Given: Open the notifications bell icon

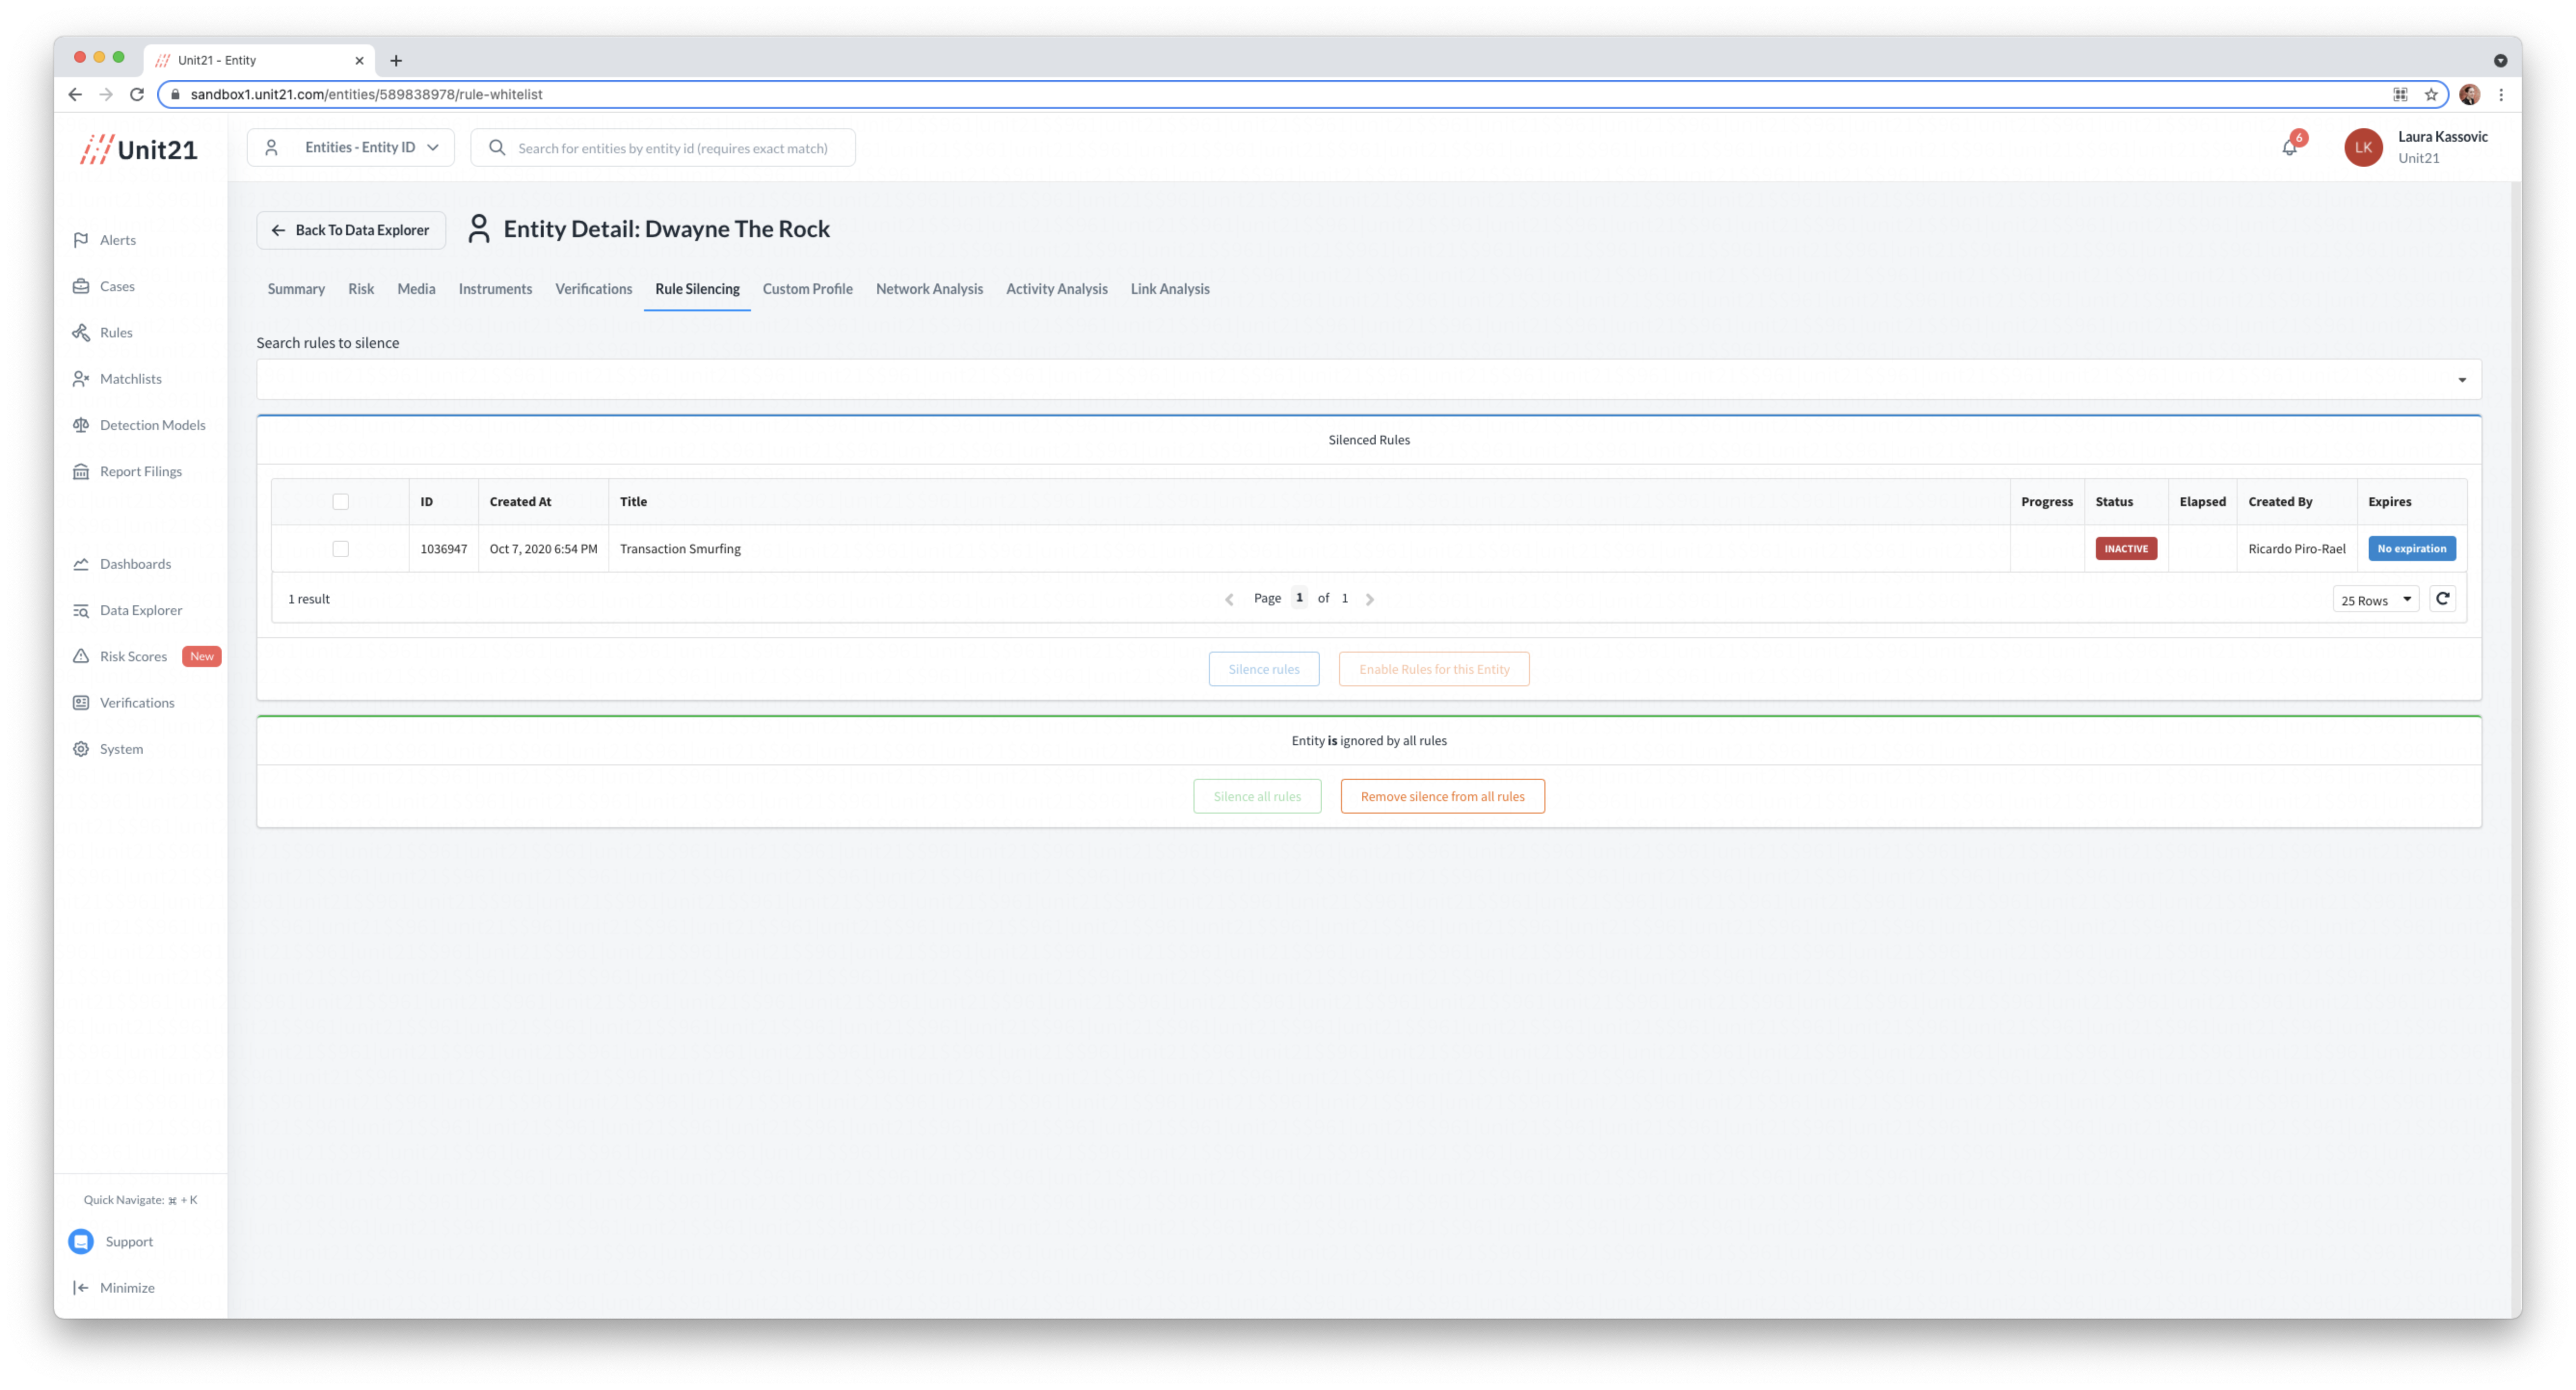Looking at the screenshot, I should point(2289,148).
